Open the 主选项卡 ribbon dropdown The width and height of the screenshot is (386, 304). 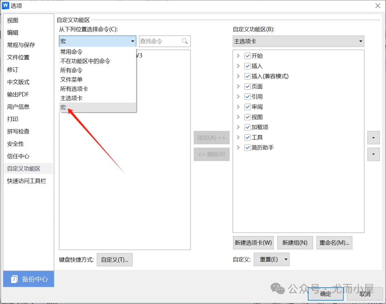(x=298, y=41)
